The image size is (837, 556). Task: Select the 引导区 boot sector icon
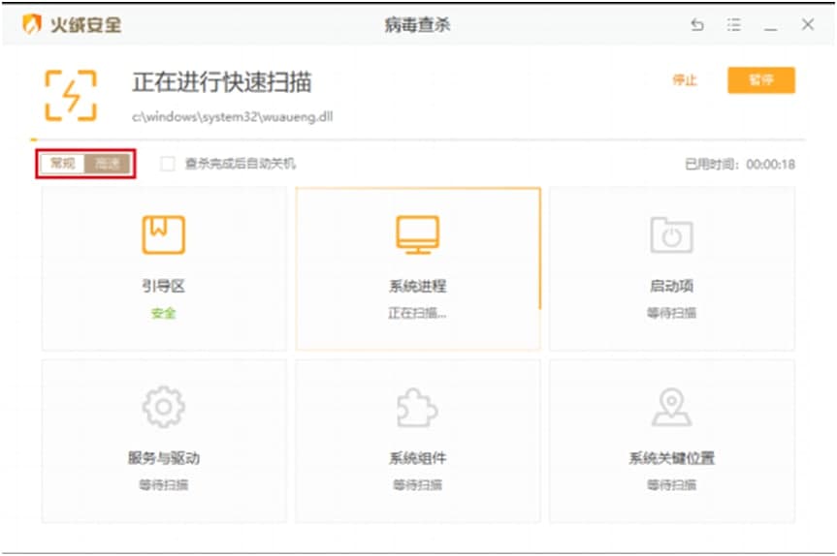163,234
